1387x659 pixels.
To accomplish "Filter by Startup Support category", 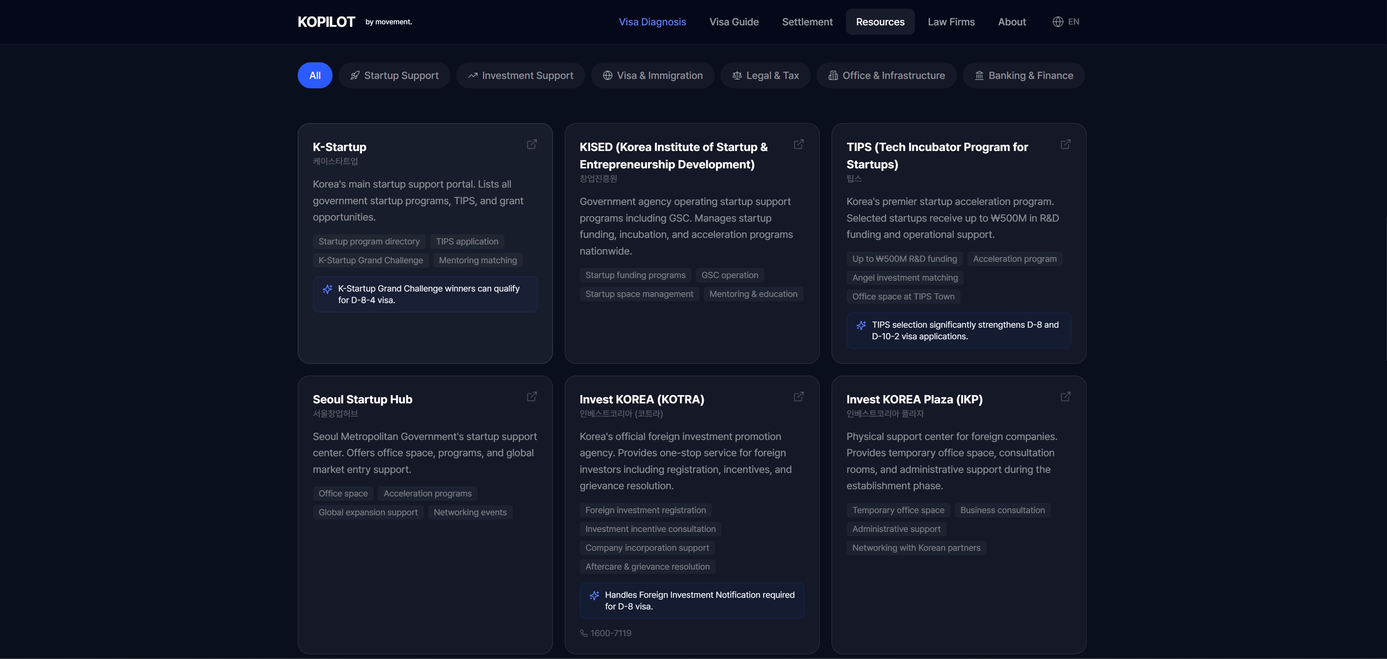I will [x=394, y=76].
